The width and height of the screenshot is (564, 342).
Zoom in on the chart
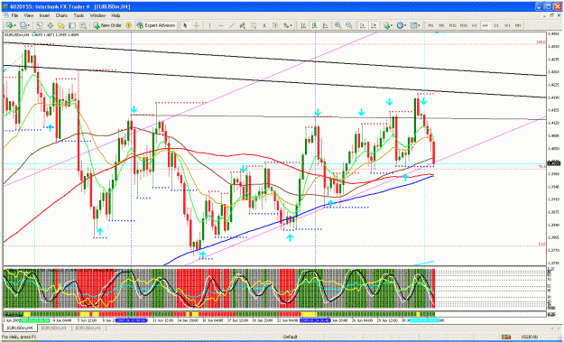337,25
